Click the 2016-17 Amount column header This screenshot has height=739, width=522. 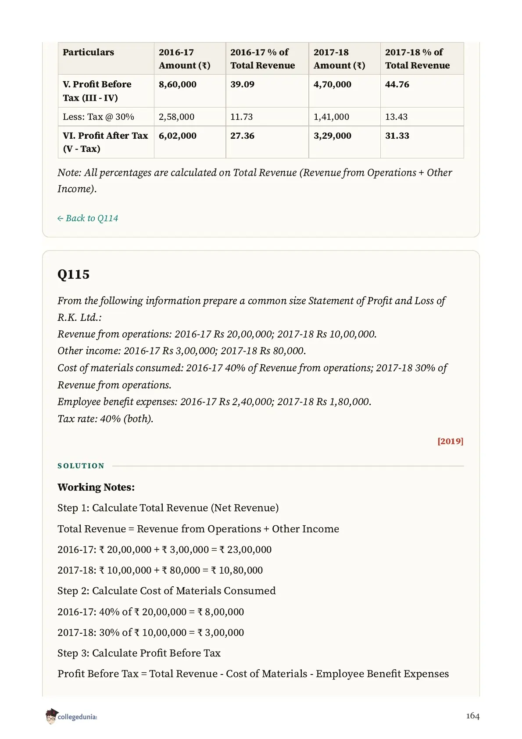[x=185, y=59]
